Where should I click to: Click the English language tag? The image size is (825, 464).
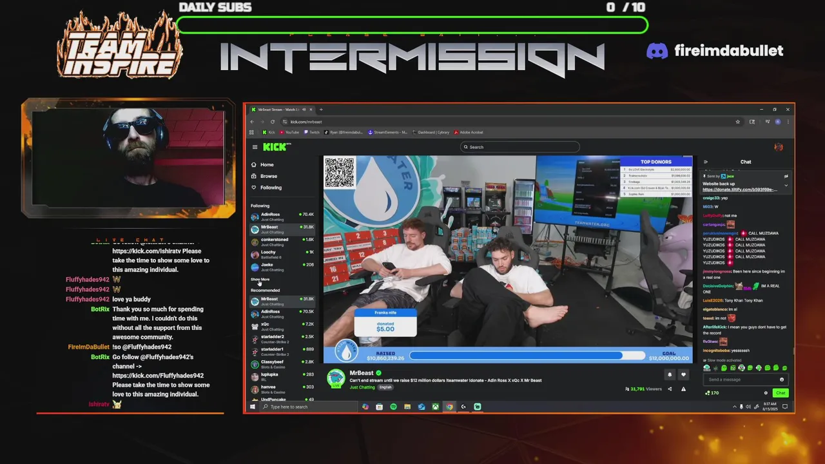coord(385,387)
